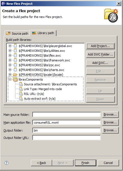This screenshot has width=123, height=171.
Task: Select the RSL URL: (n/a) row
Action: [x=34, y=94]
